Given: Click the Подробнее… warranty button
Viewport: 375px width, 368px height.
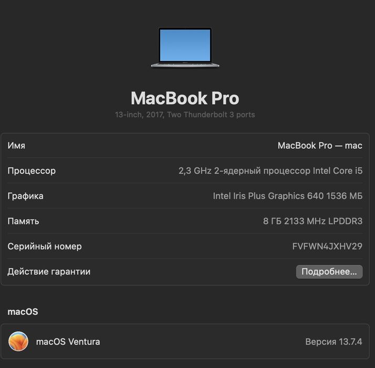Looking at the screenshot, I should pos(329,271).
